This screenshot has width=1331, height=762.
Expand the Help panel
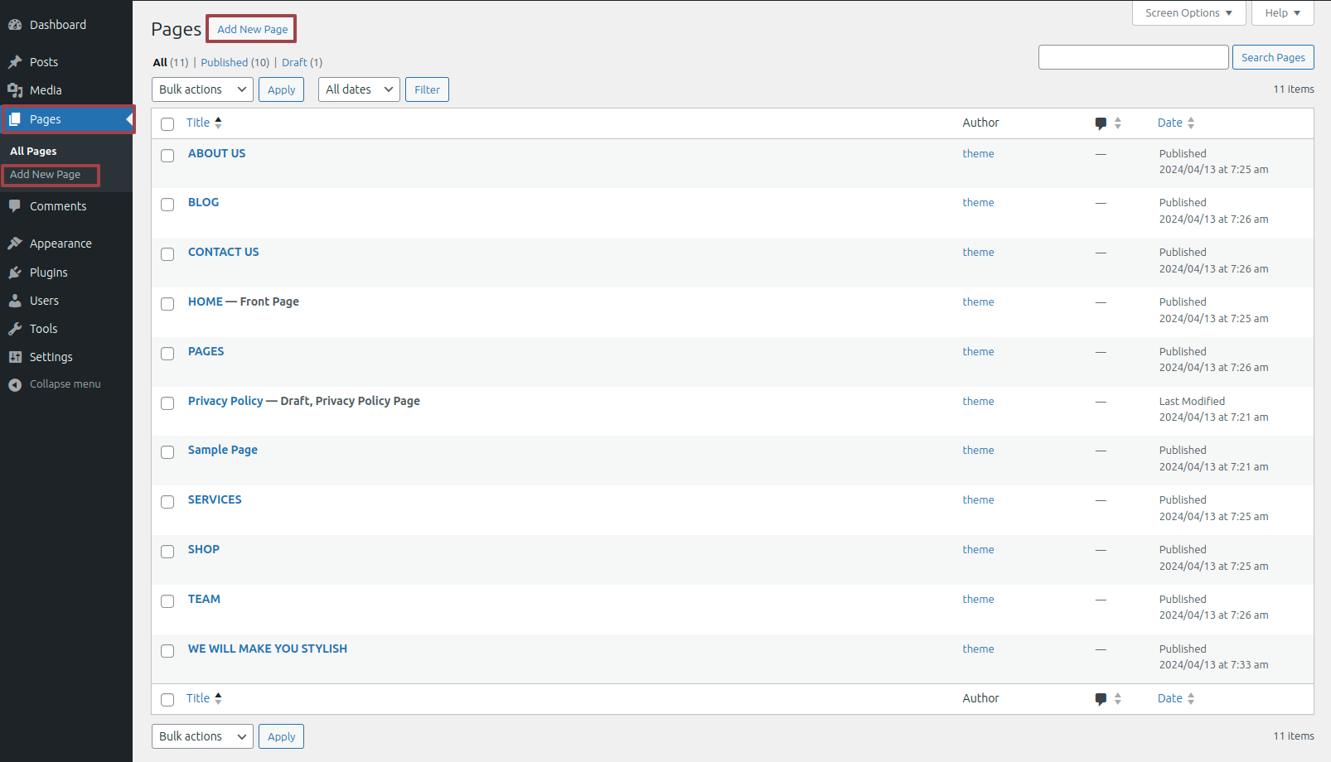click(x=1282, y=12)
